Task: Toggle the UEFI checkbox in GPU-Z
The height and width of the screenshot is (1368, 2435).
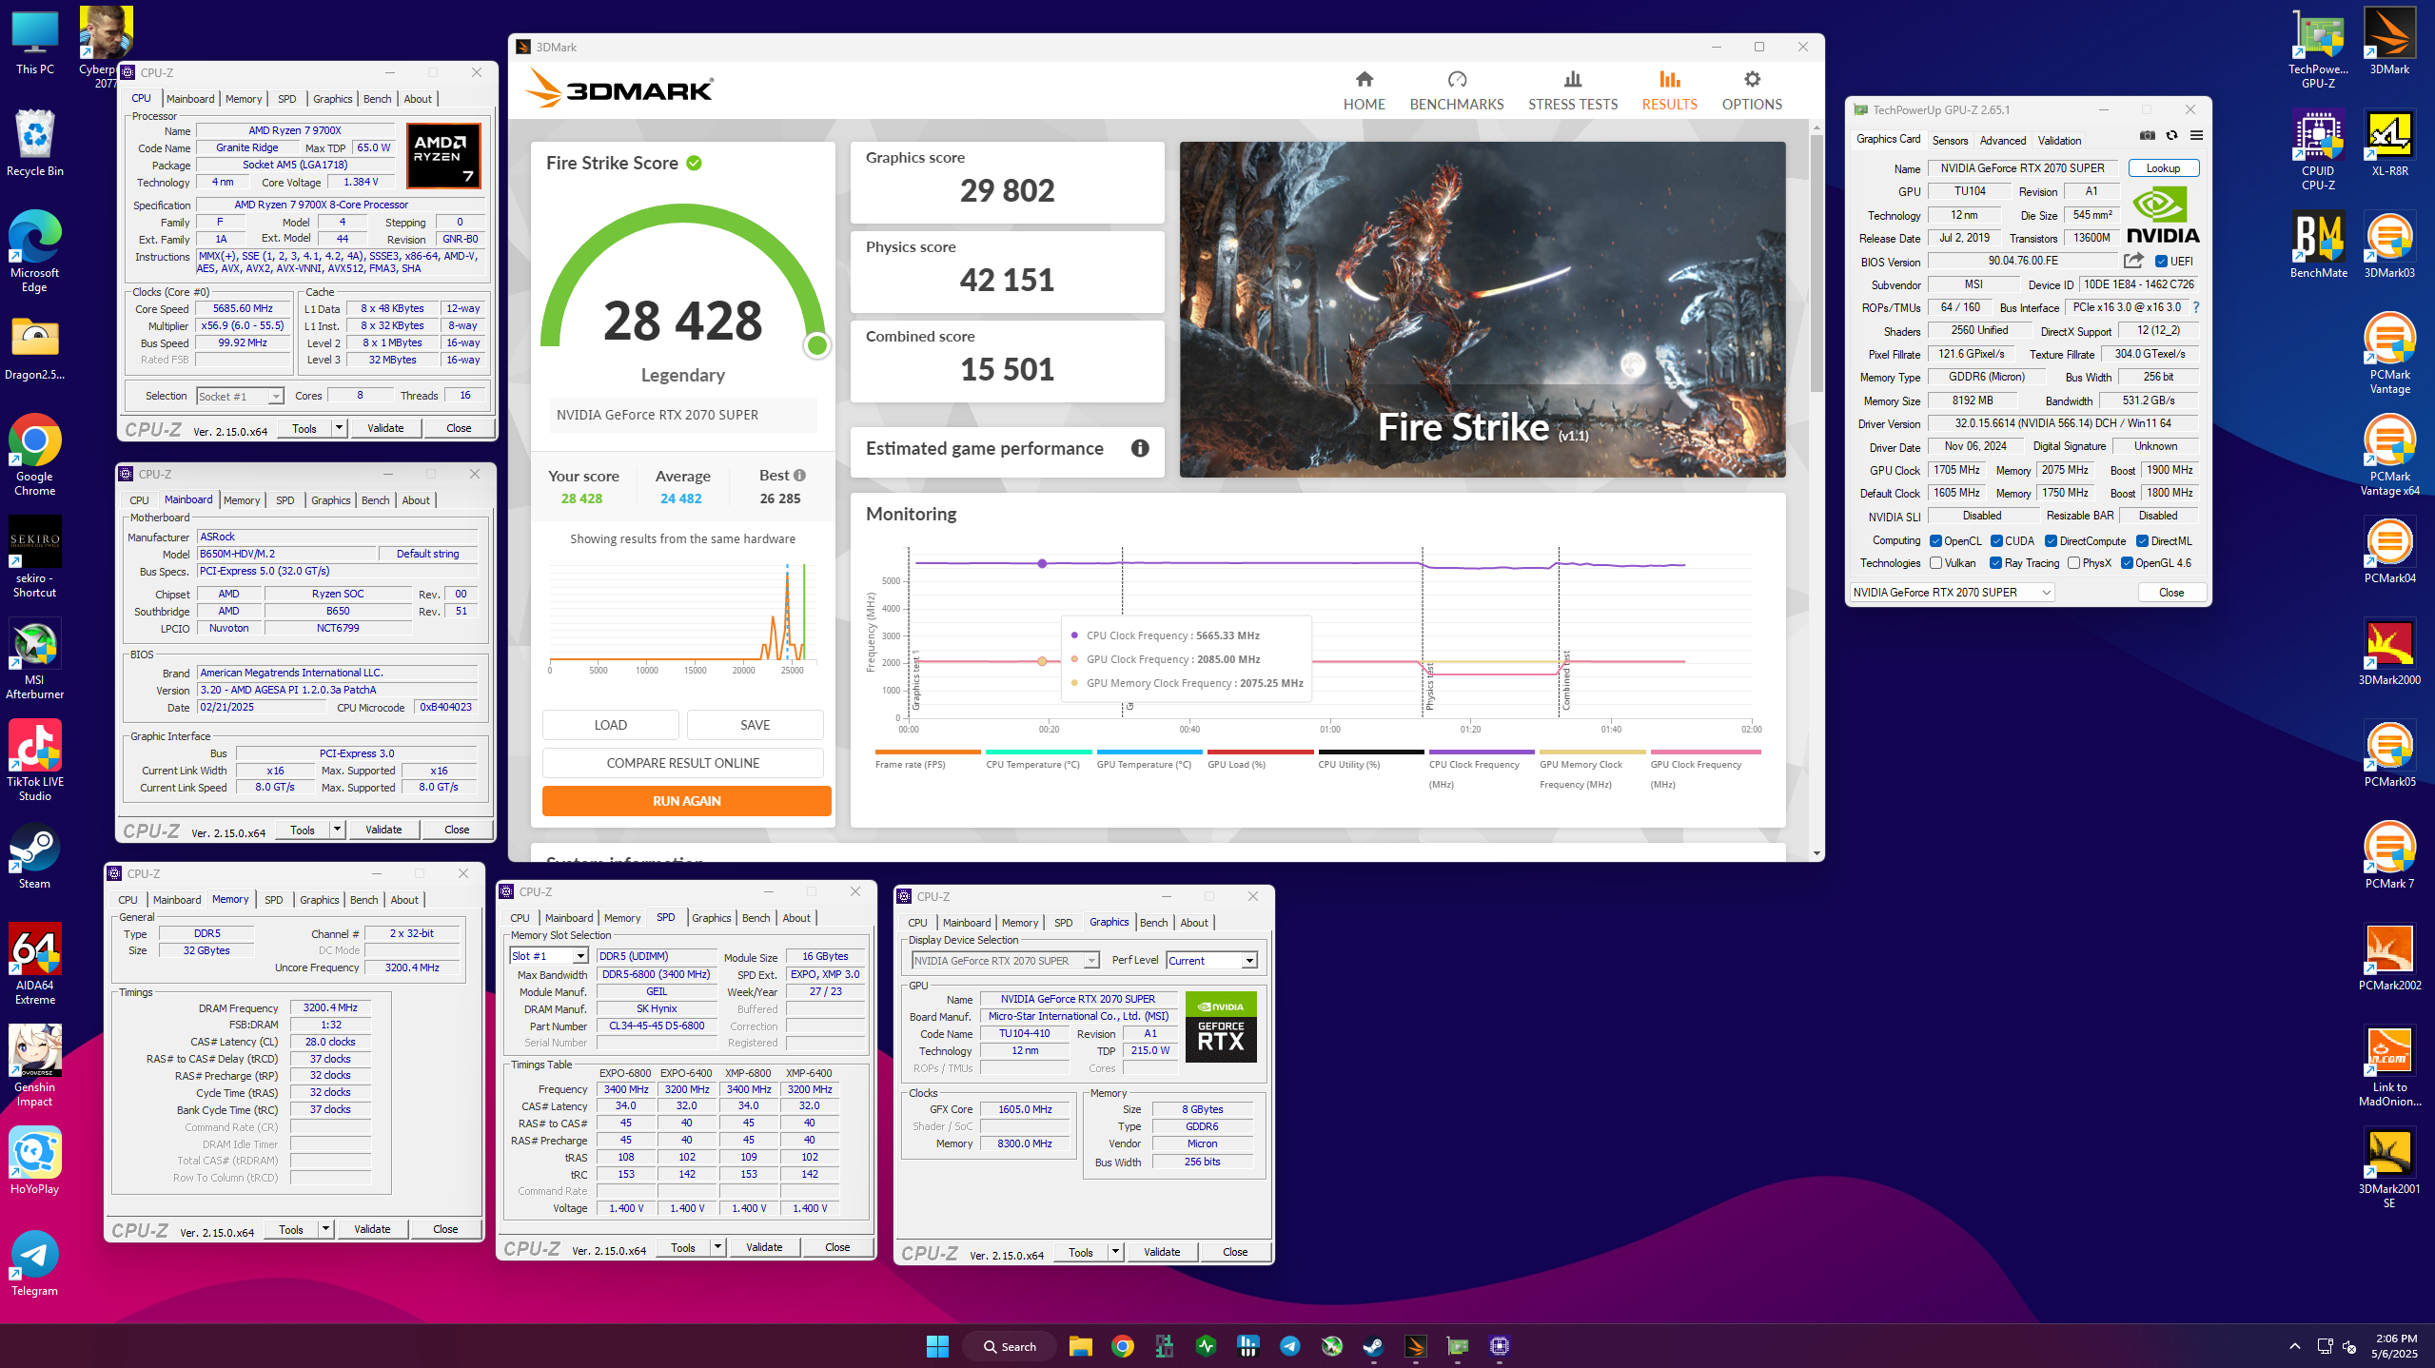Action: pos(2161,262)
